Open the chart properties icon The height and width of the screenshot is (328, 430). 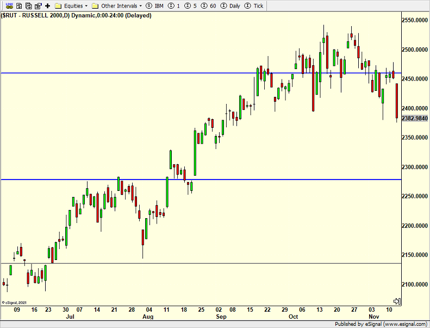38,5
